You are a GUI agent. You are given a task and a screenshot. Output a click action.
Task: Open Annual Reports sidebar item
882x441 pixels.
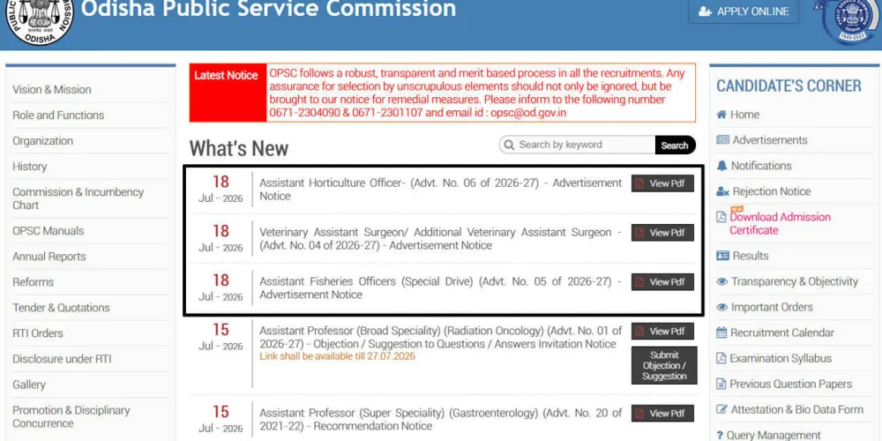tap(49, 257)
